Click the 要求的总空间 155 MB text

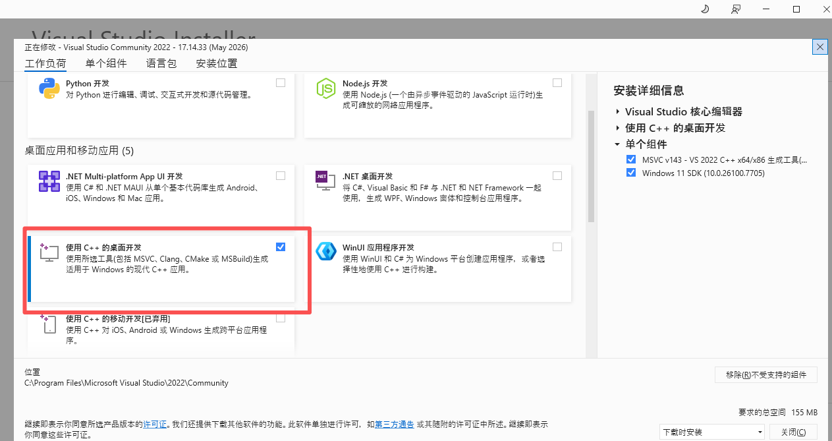pos(777,412)
